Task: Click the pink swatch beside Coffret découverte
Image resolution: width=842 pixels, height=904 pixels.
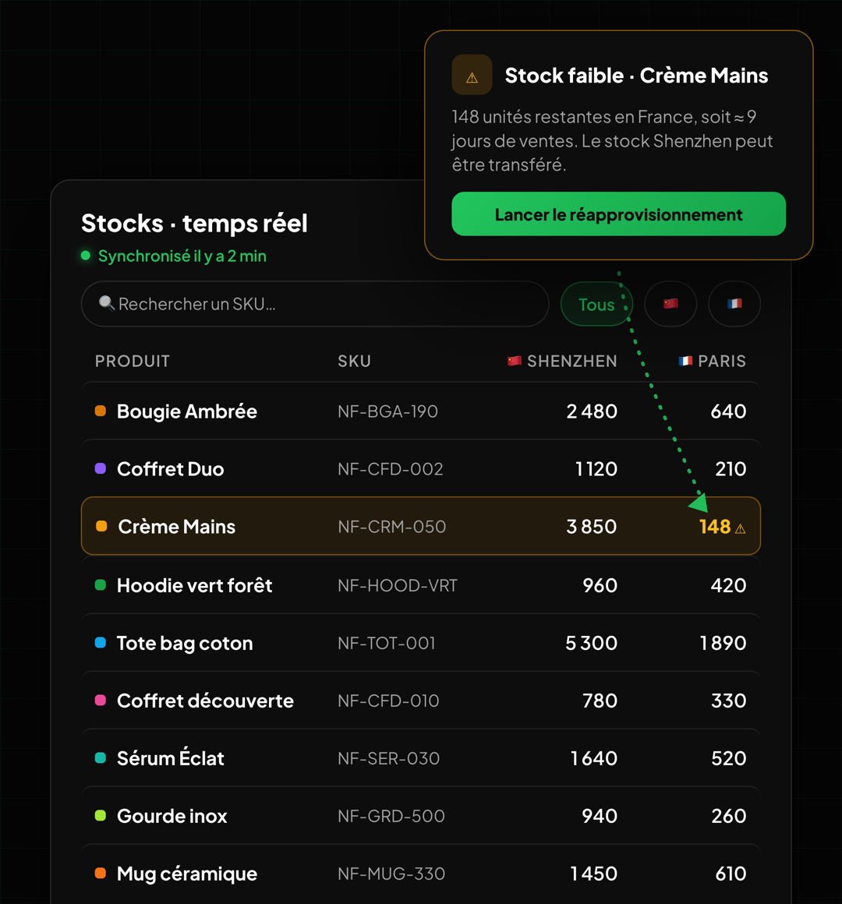Action: [x=101, y=700]
